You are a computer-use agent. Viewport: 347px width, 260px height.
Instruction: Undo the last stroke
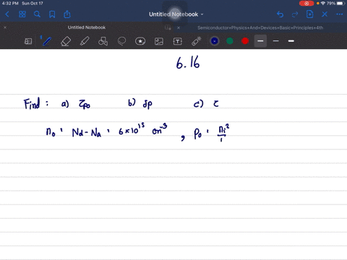coord(280,14)
